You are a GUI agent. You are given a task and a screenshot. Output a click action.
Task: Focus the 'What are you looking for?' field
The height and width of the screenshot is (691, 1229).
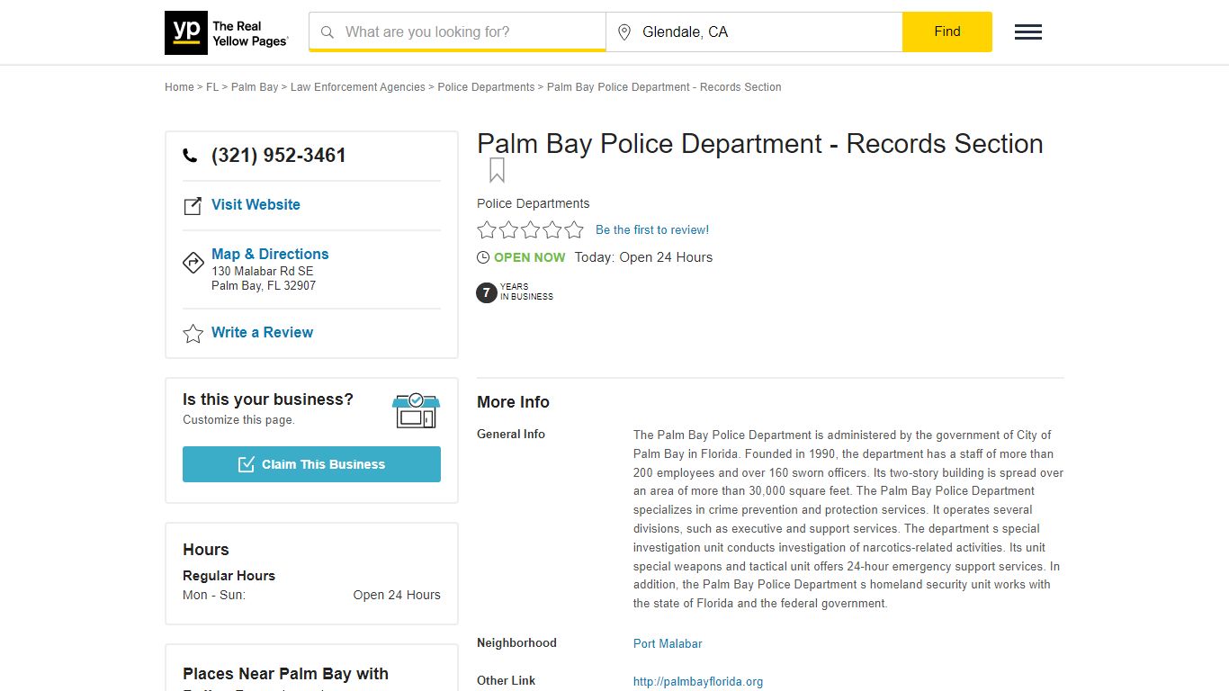tap(457, 32)
